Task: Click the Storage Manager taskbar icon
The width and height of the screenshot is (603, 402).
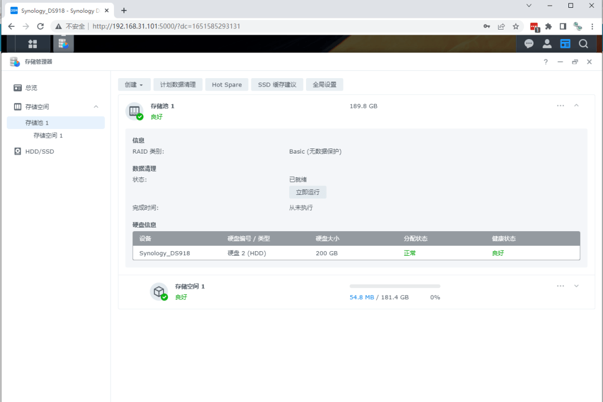Action: pyautogui.click(x=63, y=43)
